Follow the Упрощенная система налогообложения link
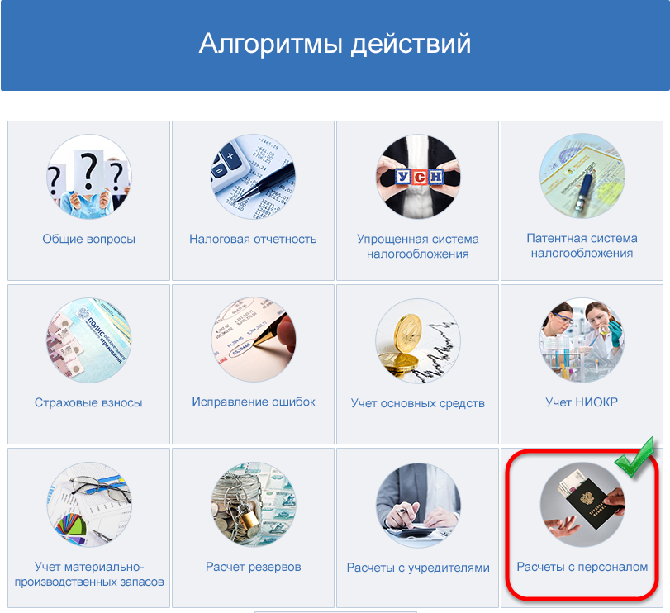The image size is (670, 613). pyautogui.click(x=418, y=246)
